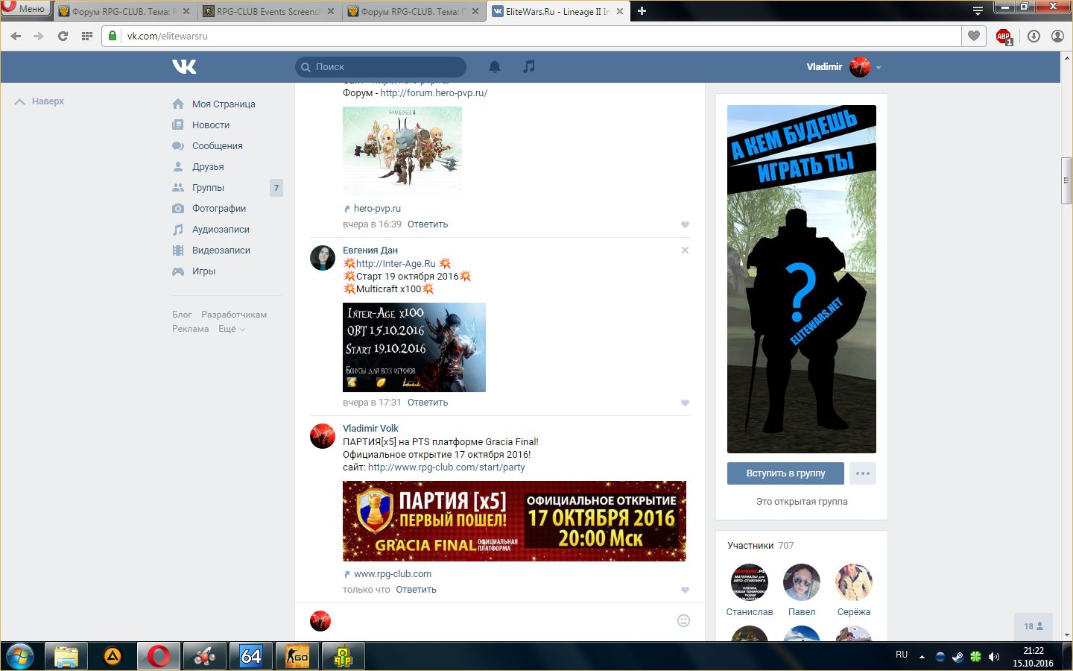Open the Vladimir Volk author name
The height and width of the screenshot is (671, 1073).
point(370,429)
